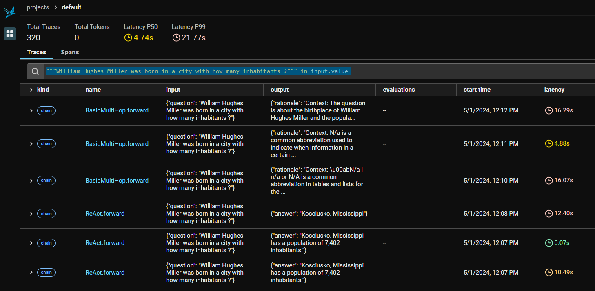Click the Latency P99 clock icon
595x291 pixels.
tap(176, 38)
